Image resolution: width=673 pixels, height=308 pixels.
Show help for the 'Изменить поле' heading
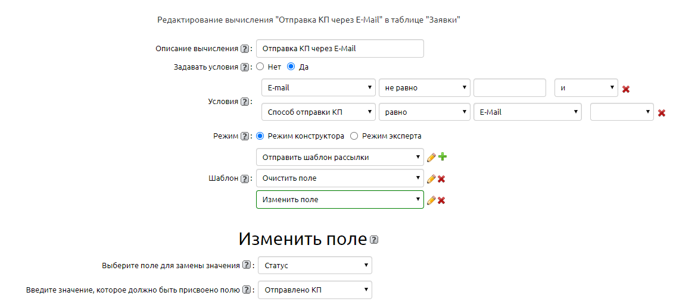point(374,240)
